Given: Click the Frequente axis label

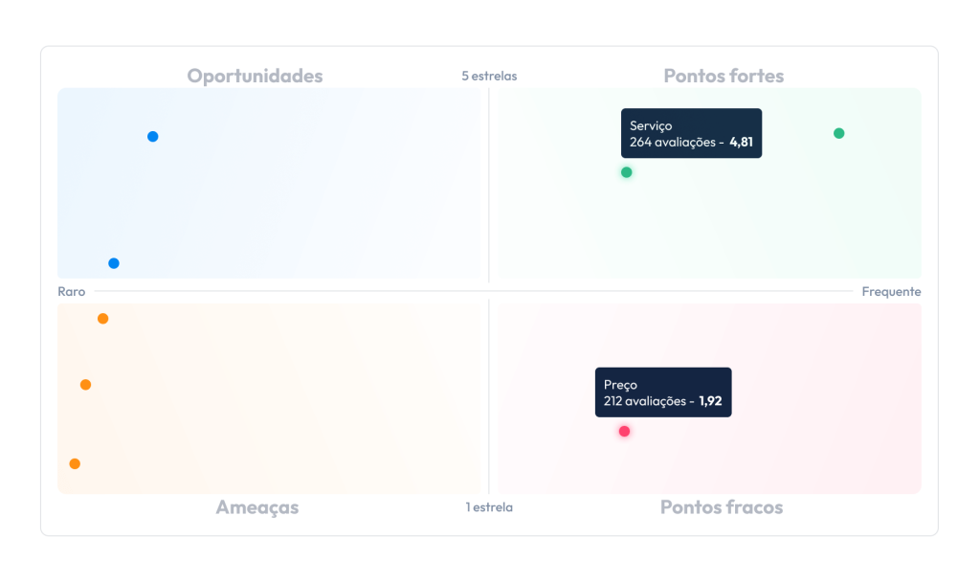Looking at the screenshot, I should pos(891,292).
